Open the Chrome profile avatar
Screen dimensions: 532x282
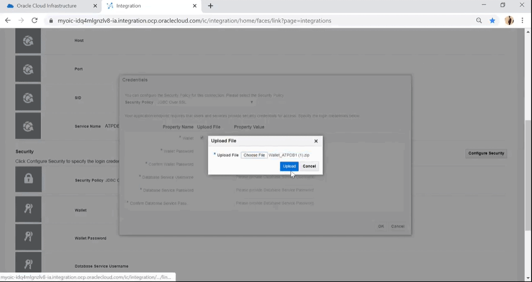point(509,21)
